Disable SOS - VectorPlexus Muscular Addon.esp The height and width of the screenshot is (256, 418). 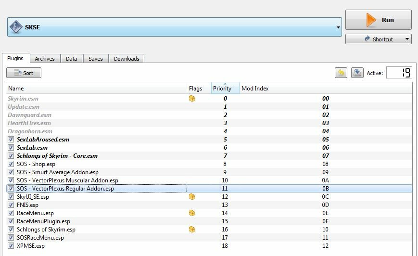point(11,180)
